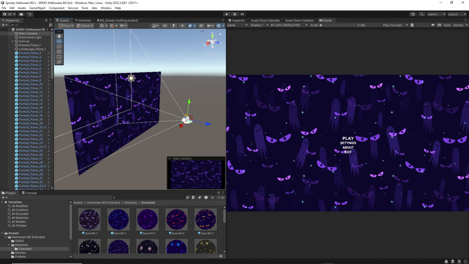Open the 4K UHD resolution dropdown
The image size is (469, 264).
point(288,25)
